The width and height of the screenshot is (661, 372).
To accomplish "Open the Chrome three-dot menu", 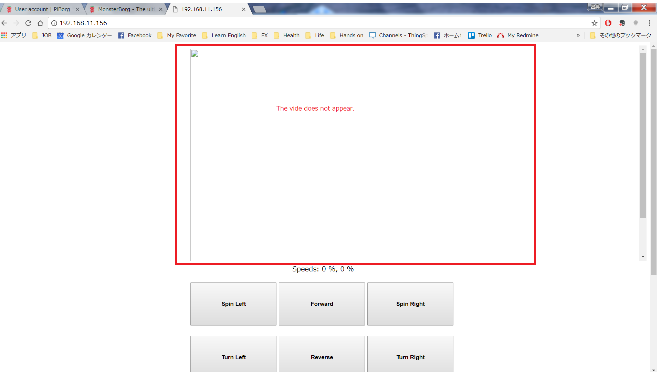I will [x=649, y=23].
